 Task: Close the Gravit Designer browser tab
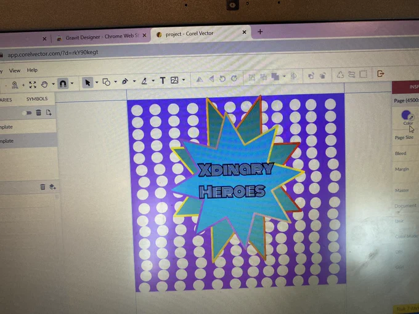[144, 35]
